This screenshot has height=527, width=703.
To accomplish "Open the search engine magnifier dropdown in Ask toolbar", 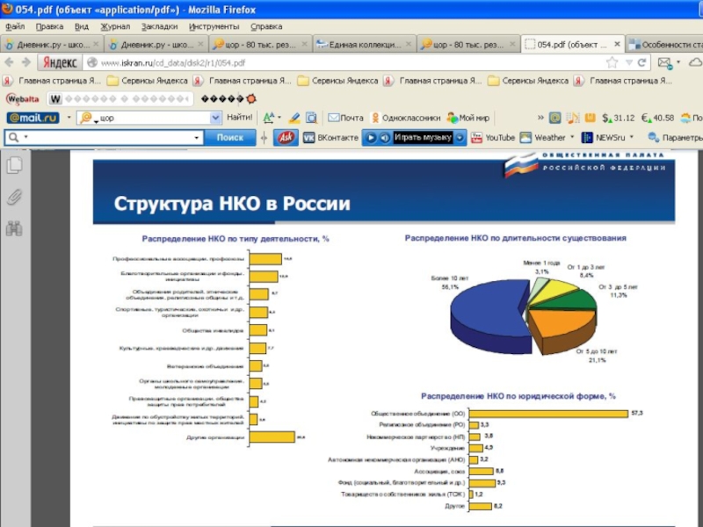I will click(25, 137).
